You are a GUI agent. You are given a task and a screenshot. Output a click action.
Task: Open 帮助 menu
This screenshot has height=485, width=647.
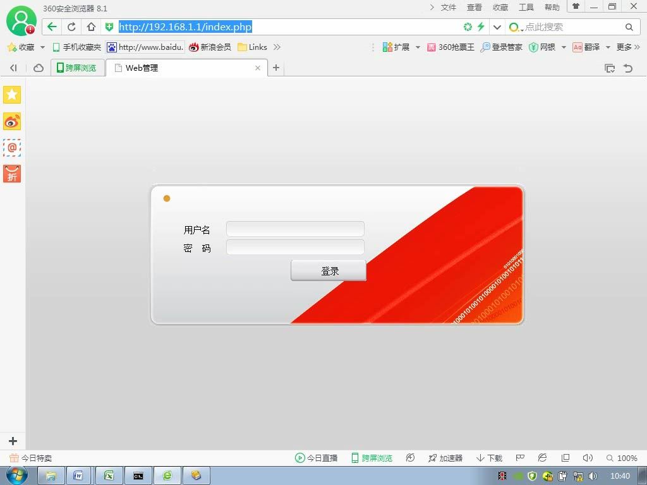point(552,8)
